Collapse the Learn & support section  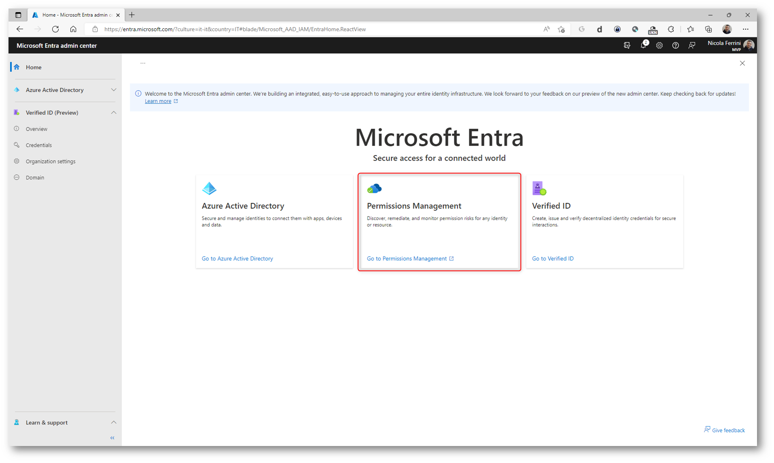click(x=113, y=422)
